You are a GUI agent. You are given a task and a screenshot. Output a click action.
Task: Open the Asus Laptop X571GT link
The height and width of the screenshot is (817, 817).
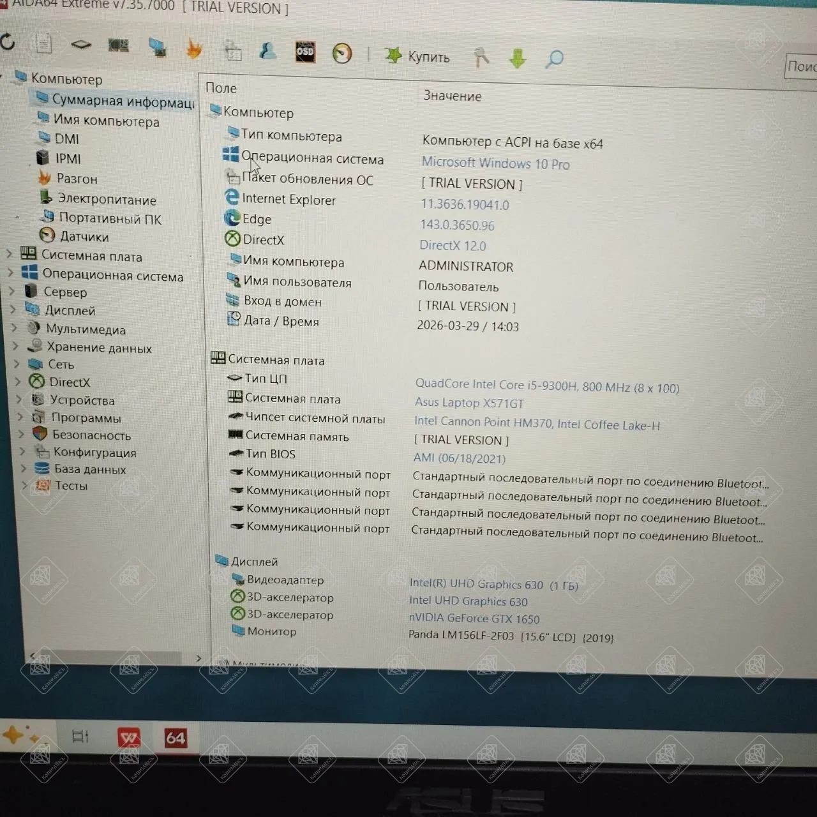469,403
